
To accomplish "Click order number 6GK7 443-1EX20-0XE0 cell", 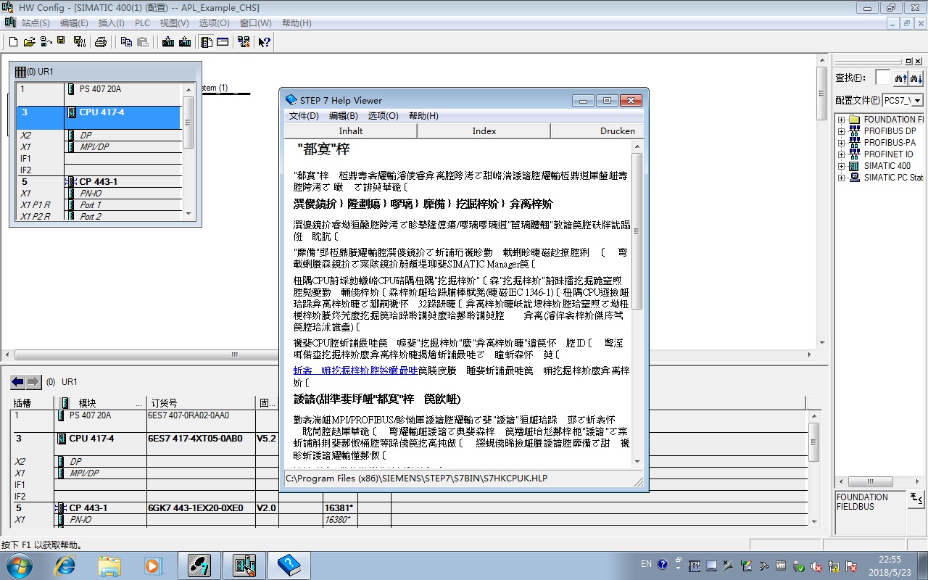I will 200,508.
